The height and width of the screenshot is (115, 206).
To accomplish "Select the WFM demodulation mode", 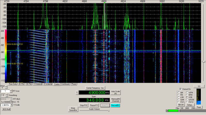I will click(187, 93).
